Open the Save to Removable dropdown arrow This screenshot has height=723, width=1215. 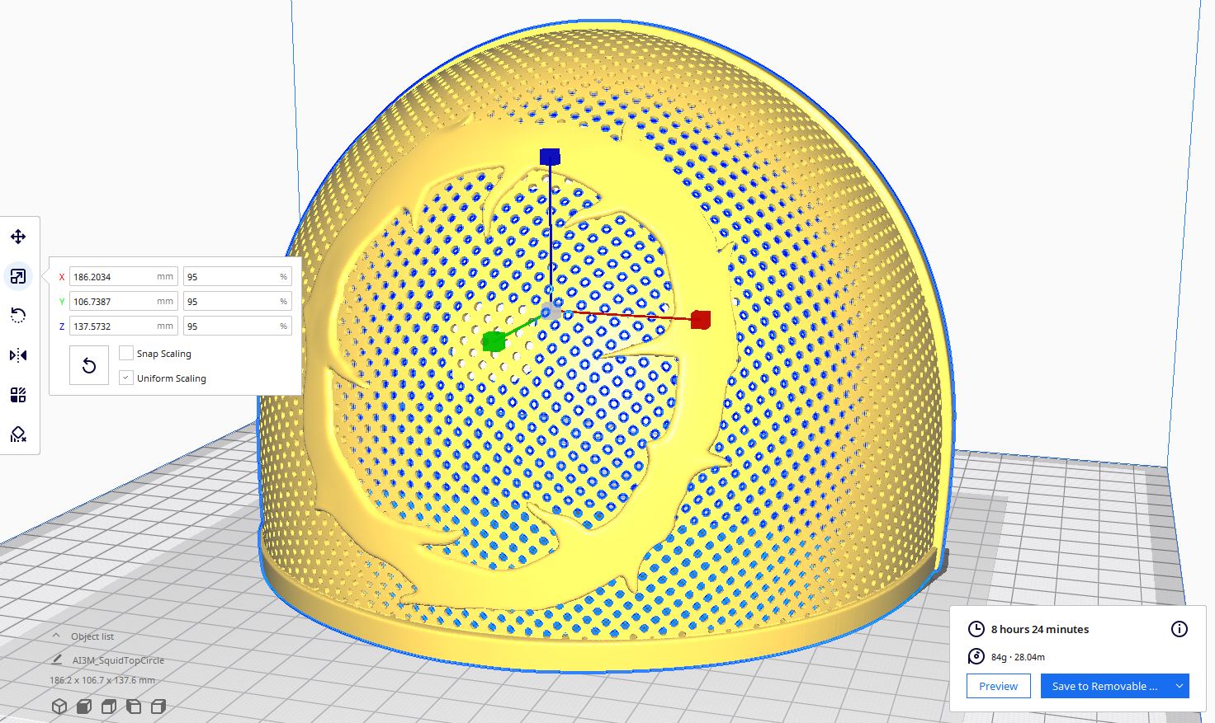click(x=1180, y=686)
